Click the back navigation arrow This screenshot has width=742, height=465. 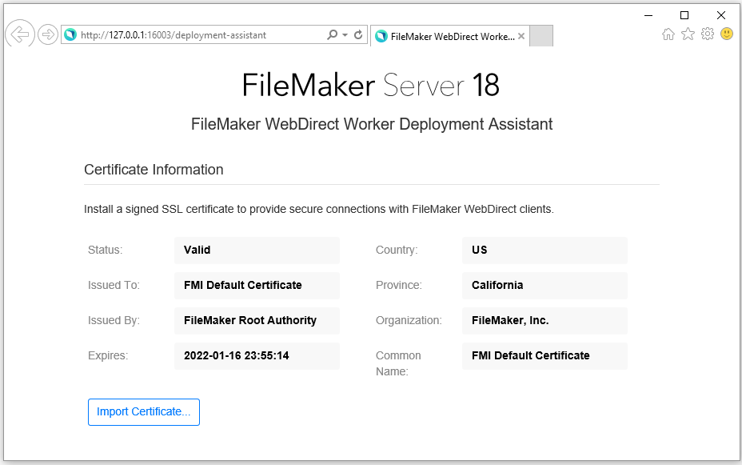(x=19, y=34)
